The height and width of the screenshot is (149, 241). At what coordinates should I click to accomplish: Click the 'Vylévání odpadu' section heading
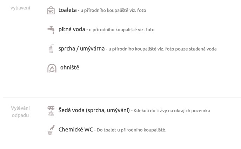pyautogui.click(x=20, y=111)
